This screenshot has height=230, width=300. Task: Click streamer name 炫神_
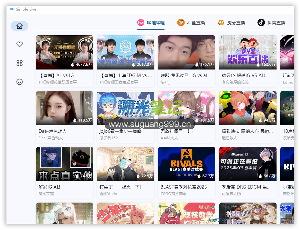[x=165, y=82]
